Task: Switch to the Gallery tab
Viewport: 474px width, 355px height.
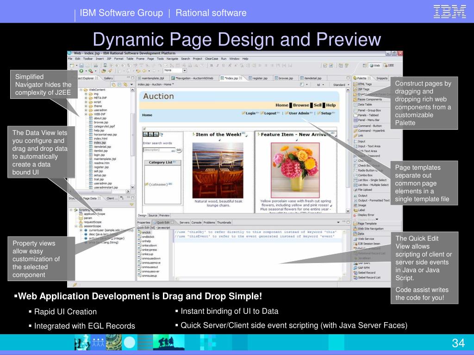Action: coord(108,78)
